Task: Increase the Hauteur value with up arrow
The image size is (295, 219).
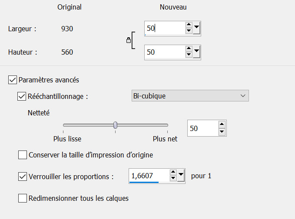Action: click(x=189, y=49)
